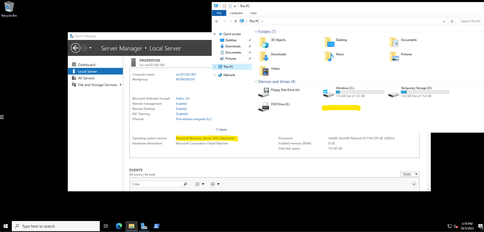This screenshot has height=232, width=484.
Task: Select Documents folder in Folders group
Action: (403, 42)
